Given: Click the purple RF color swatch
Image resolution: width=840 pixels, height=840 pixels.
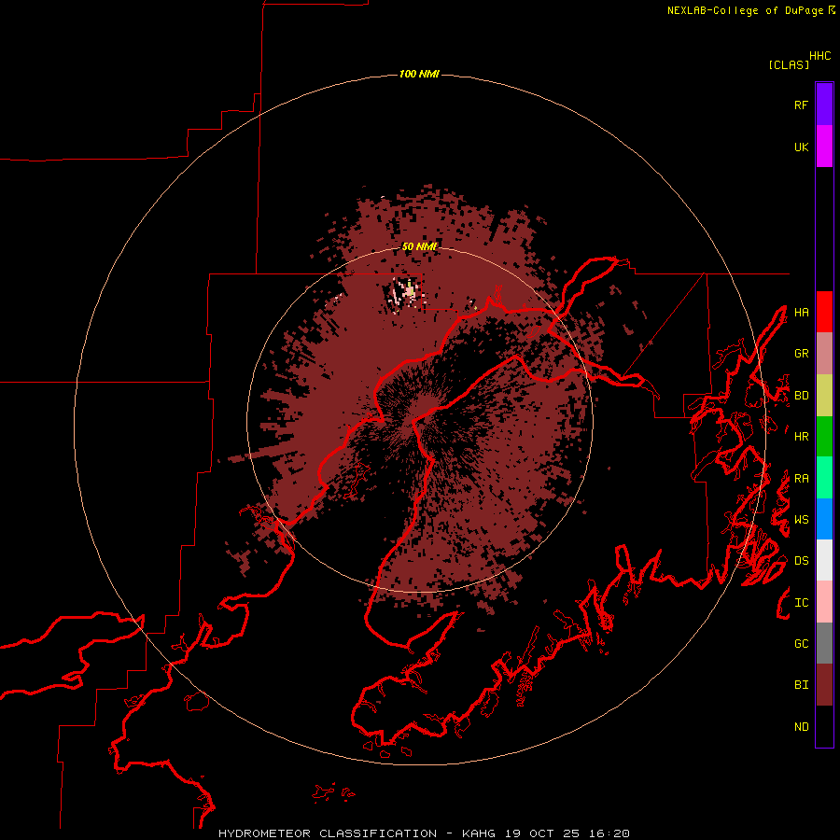Looking at the screenshot, I should pos(824,105).
